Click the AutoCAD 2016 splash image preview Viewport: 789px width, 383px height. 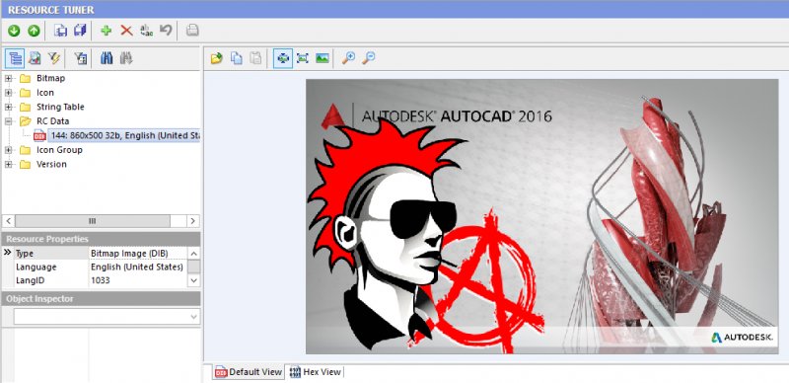[541, 216]
